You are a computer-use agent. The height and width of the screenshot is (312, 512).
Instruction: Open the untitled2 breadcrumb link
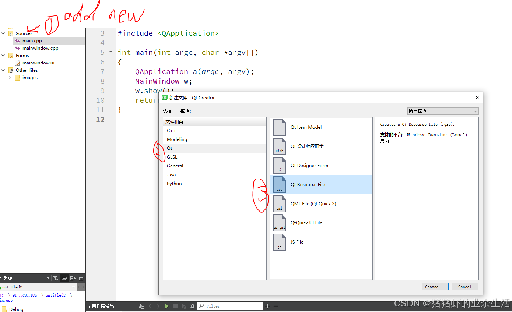[x=56, y=295]
